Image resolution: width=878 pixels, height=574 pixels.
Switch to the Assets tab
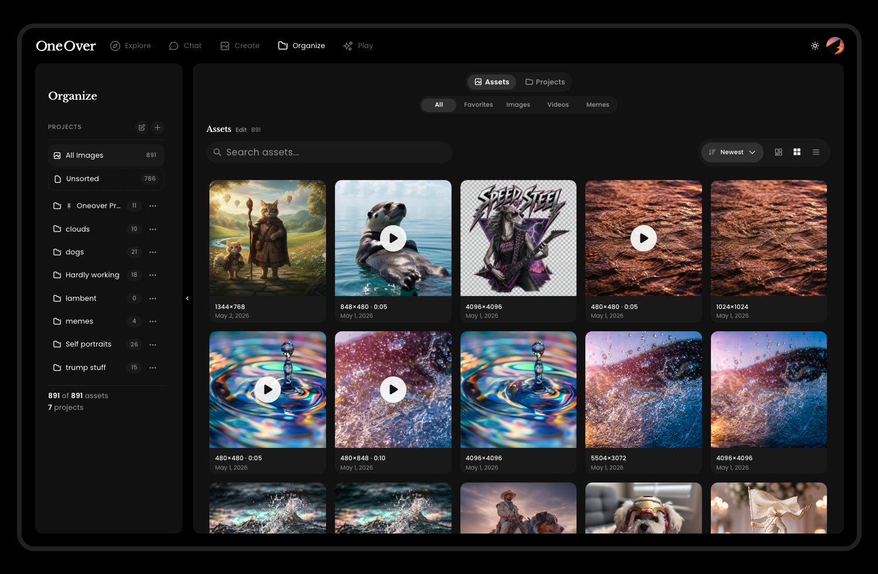click(491, 82)
